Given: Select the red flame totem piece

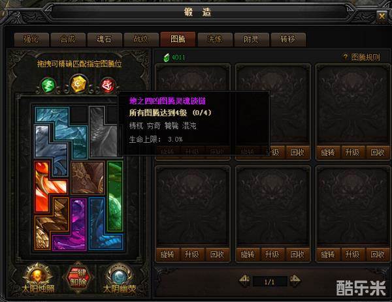Looking at the screenshot, I should pyautogui.click(x=48, y=186).
